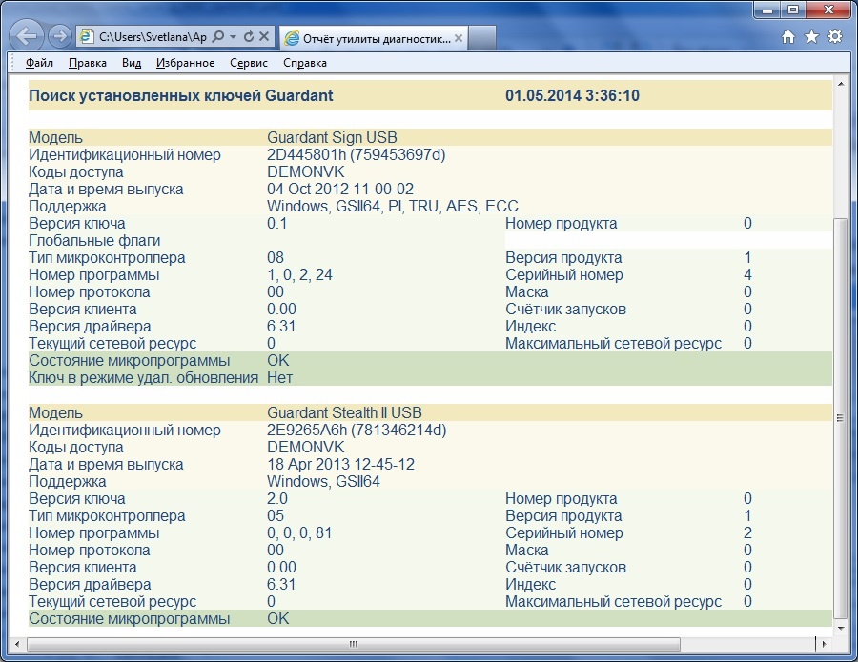Click the Stop loading X icon
Viewport: 858px width, 662px height.
pos(264,37)
